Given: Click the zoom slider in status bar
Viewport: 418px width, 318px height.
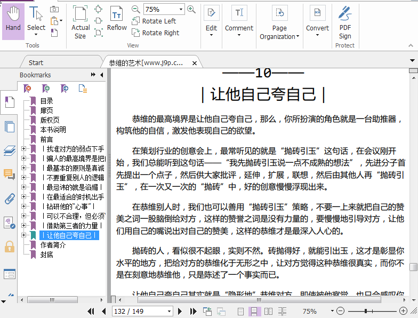Looking at the screenshot, I should (365, 311).
